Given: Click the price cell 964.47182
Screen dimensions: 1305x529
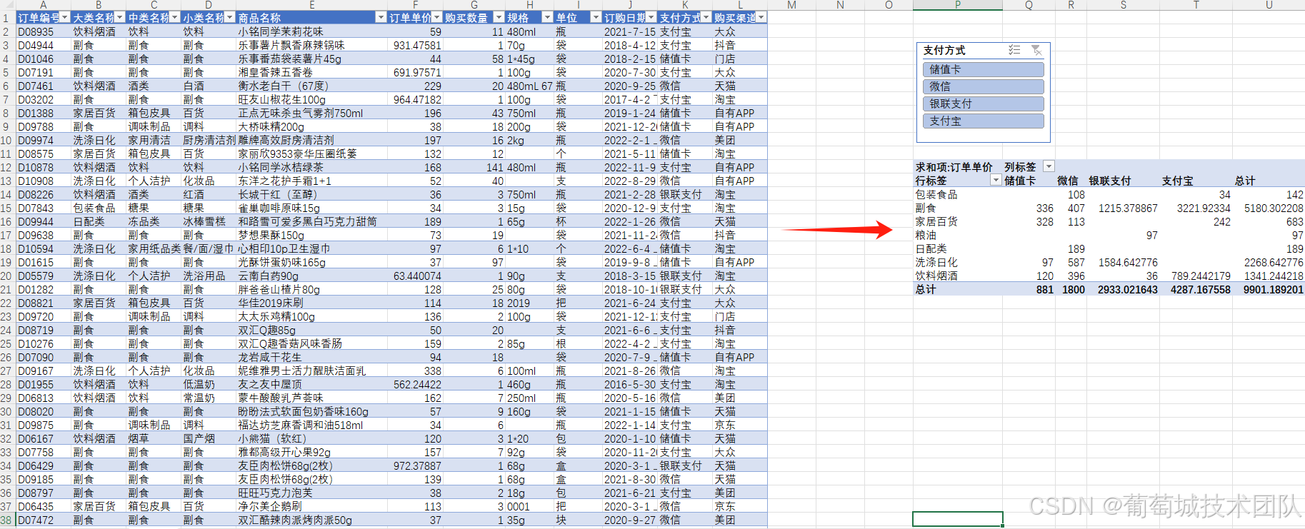Looking at the screenshot, I should [x=415, y=99].
